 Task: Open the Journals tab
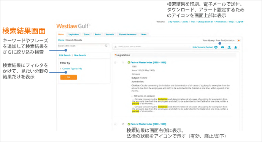pos(110,35)
